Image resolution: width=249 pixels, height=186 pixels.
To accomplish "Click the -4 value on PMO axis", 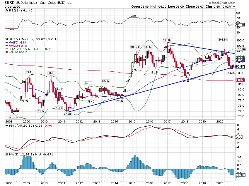I will 238,147.
